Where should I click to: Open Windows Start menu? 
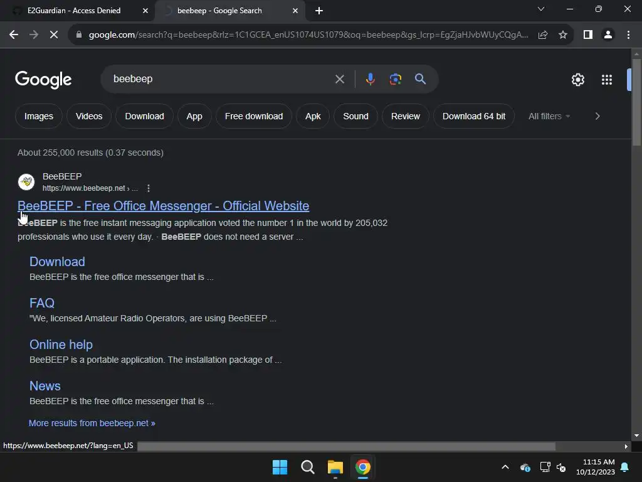280,467
